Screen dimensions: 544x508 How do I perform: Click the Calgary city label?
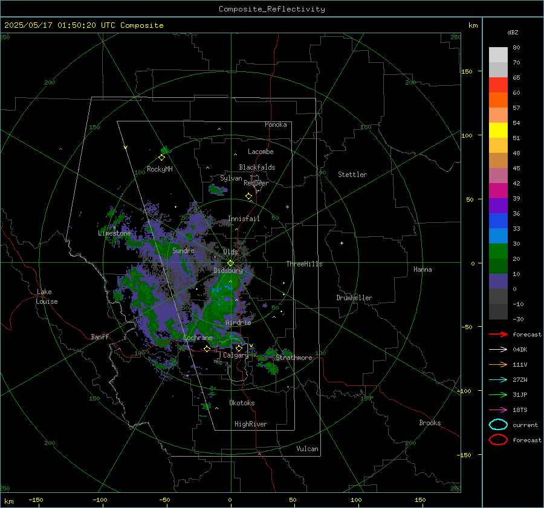click(x=236, y=355)
